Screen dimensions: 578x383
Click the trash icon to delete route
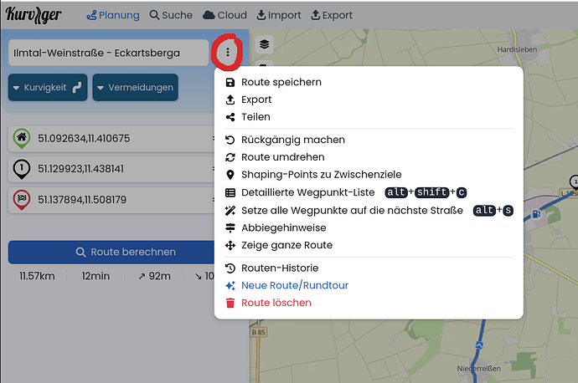230,303
